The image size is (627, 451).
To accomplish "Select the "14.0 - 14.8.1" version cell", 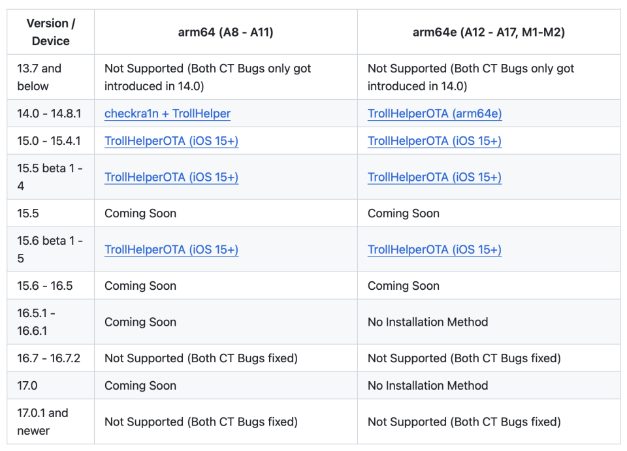I will coord(49,114).
